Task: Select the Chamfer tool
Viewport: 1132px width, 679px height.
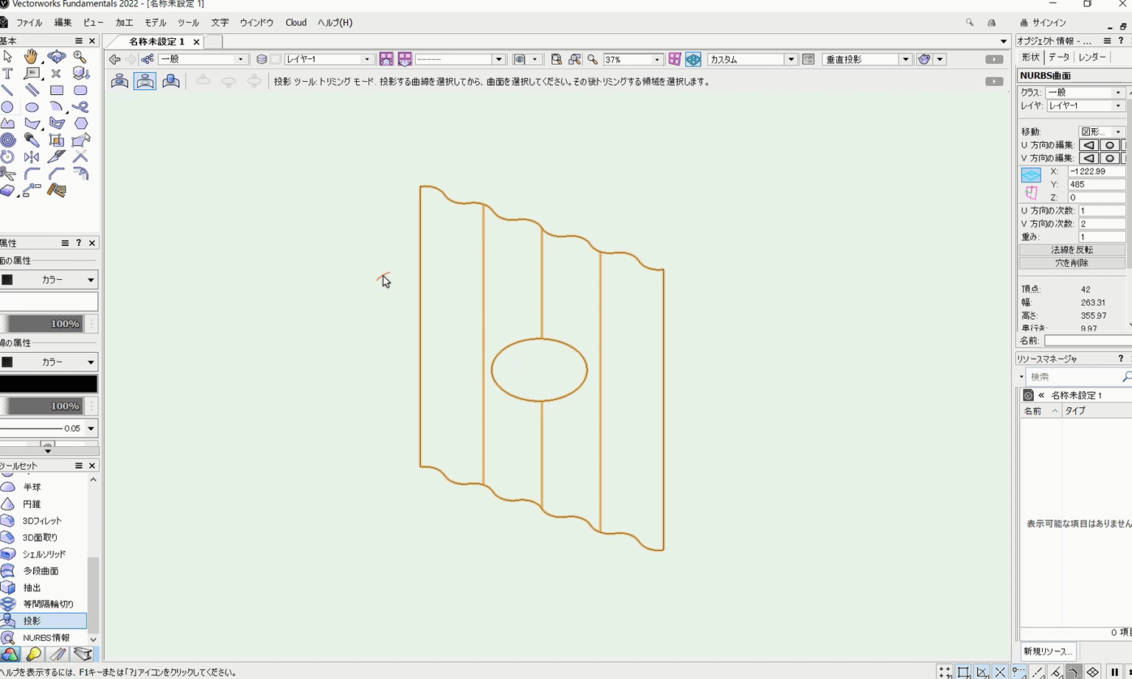Action: (56, 174)
